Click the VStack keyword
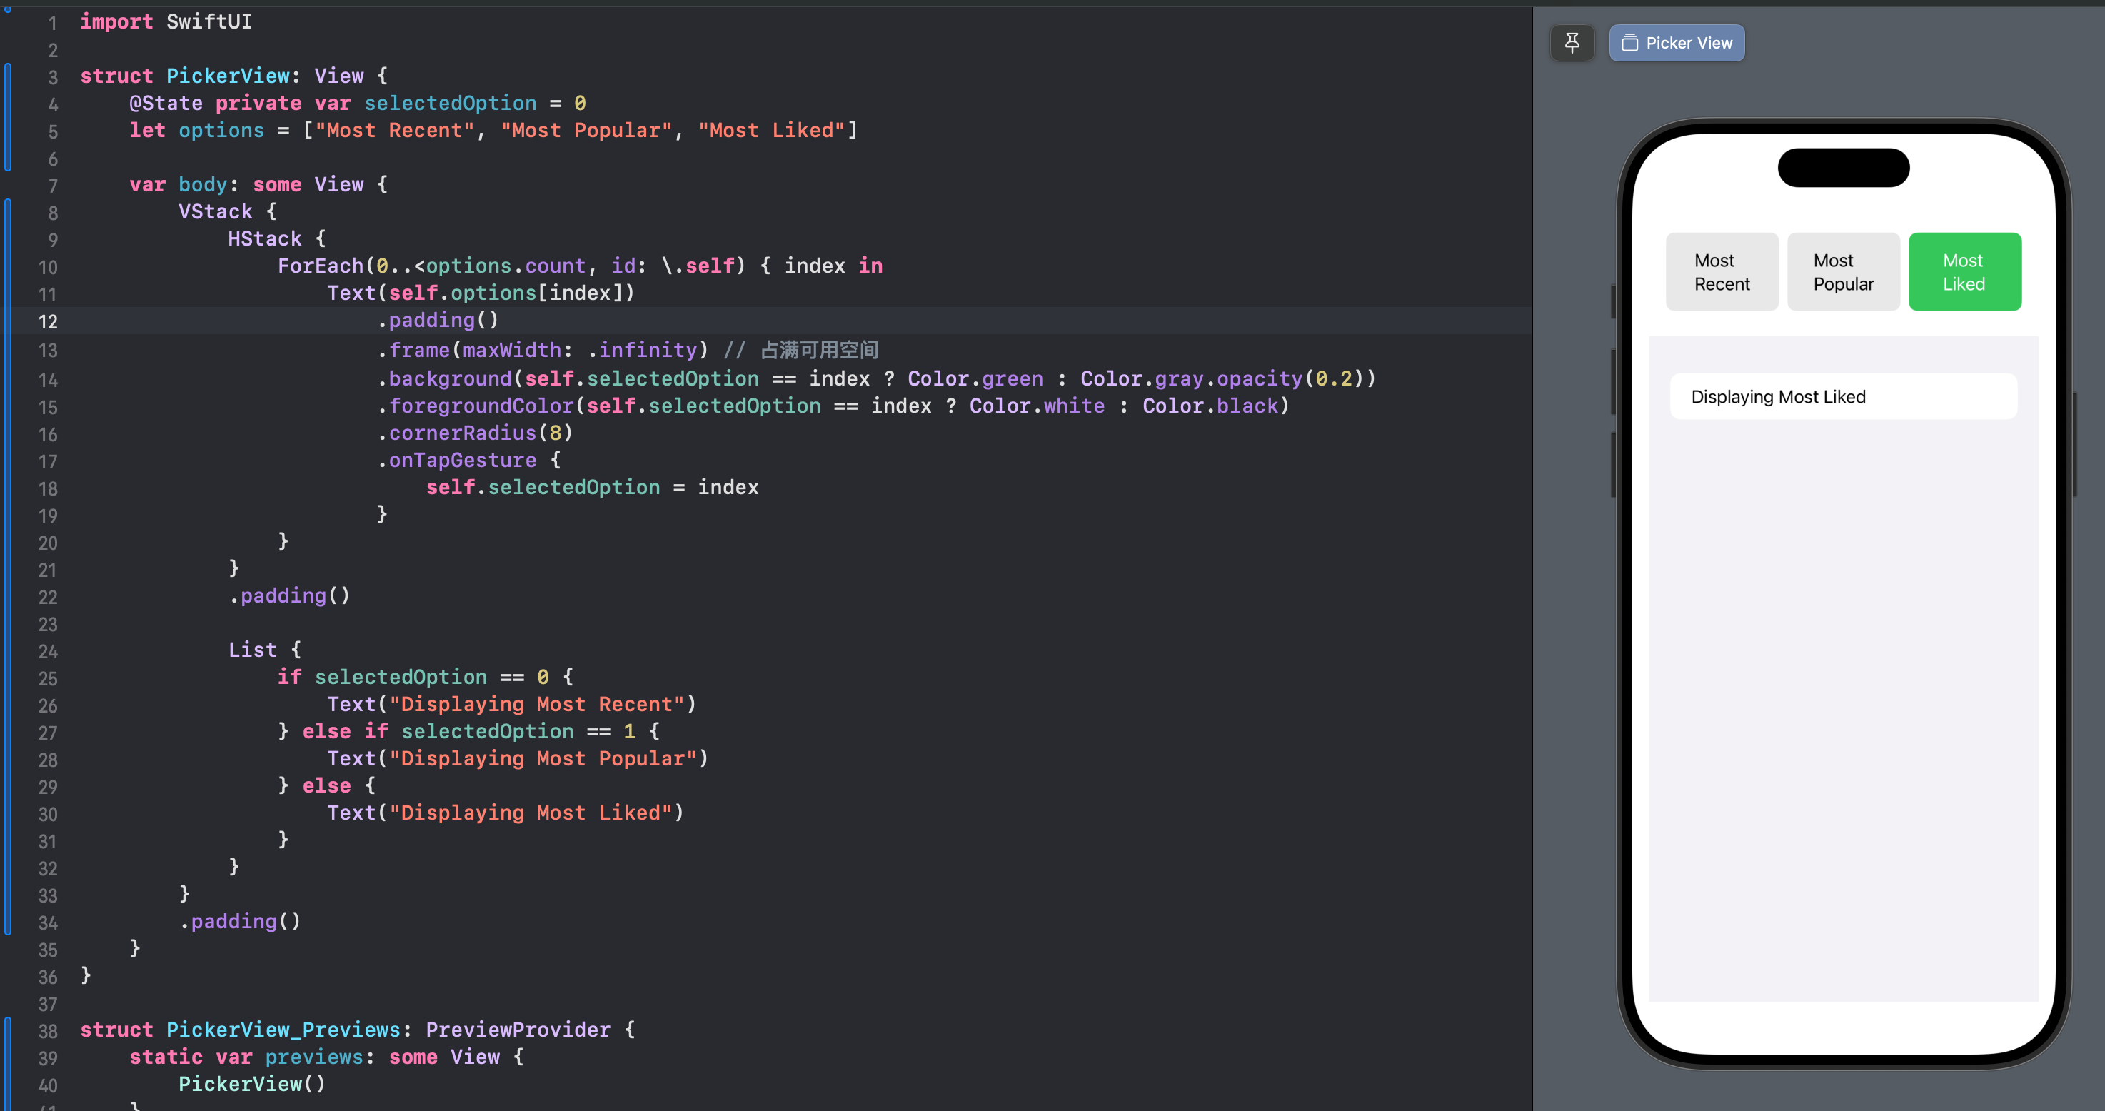Screen dimensions: 2105x1111 [x=216, y=211]
